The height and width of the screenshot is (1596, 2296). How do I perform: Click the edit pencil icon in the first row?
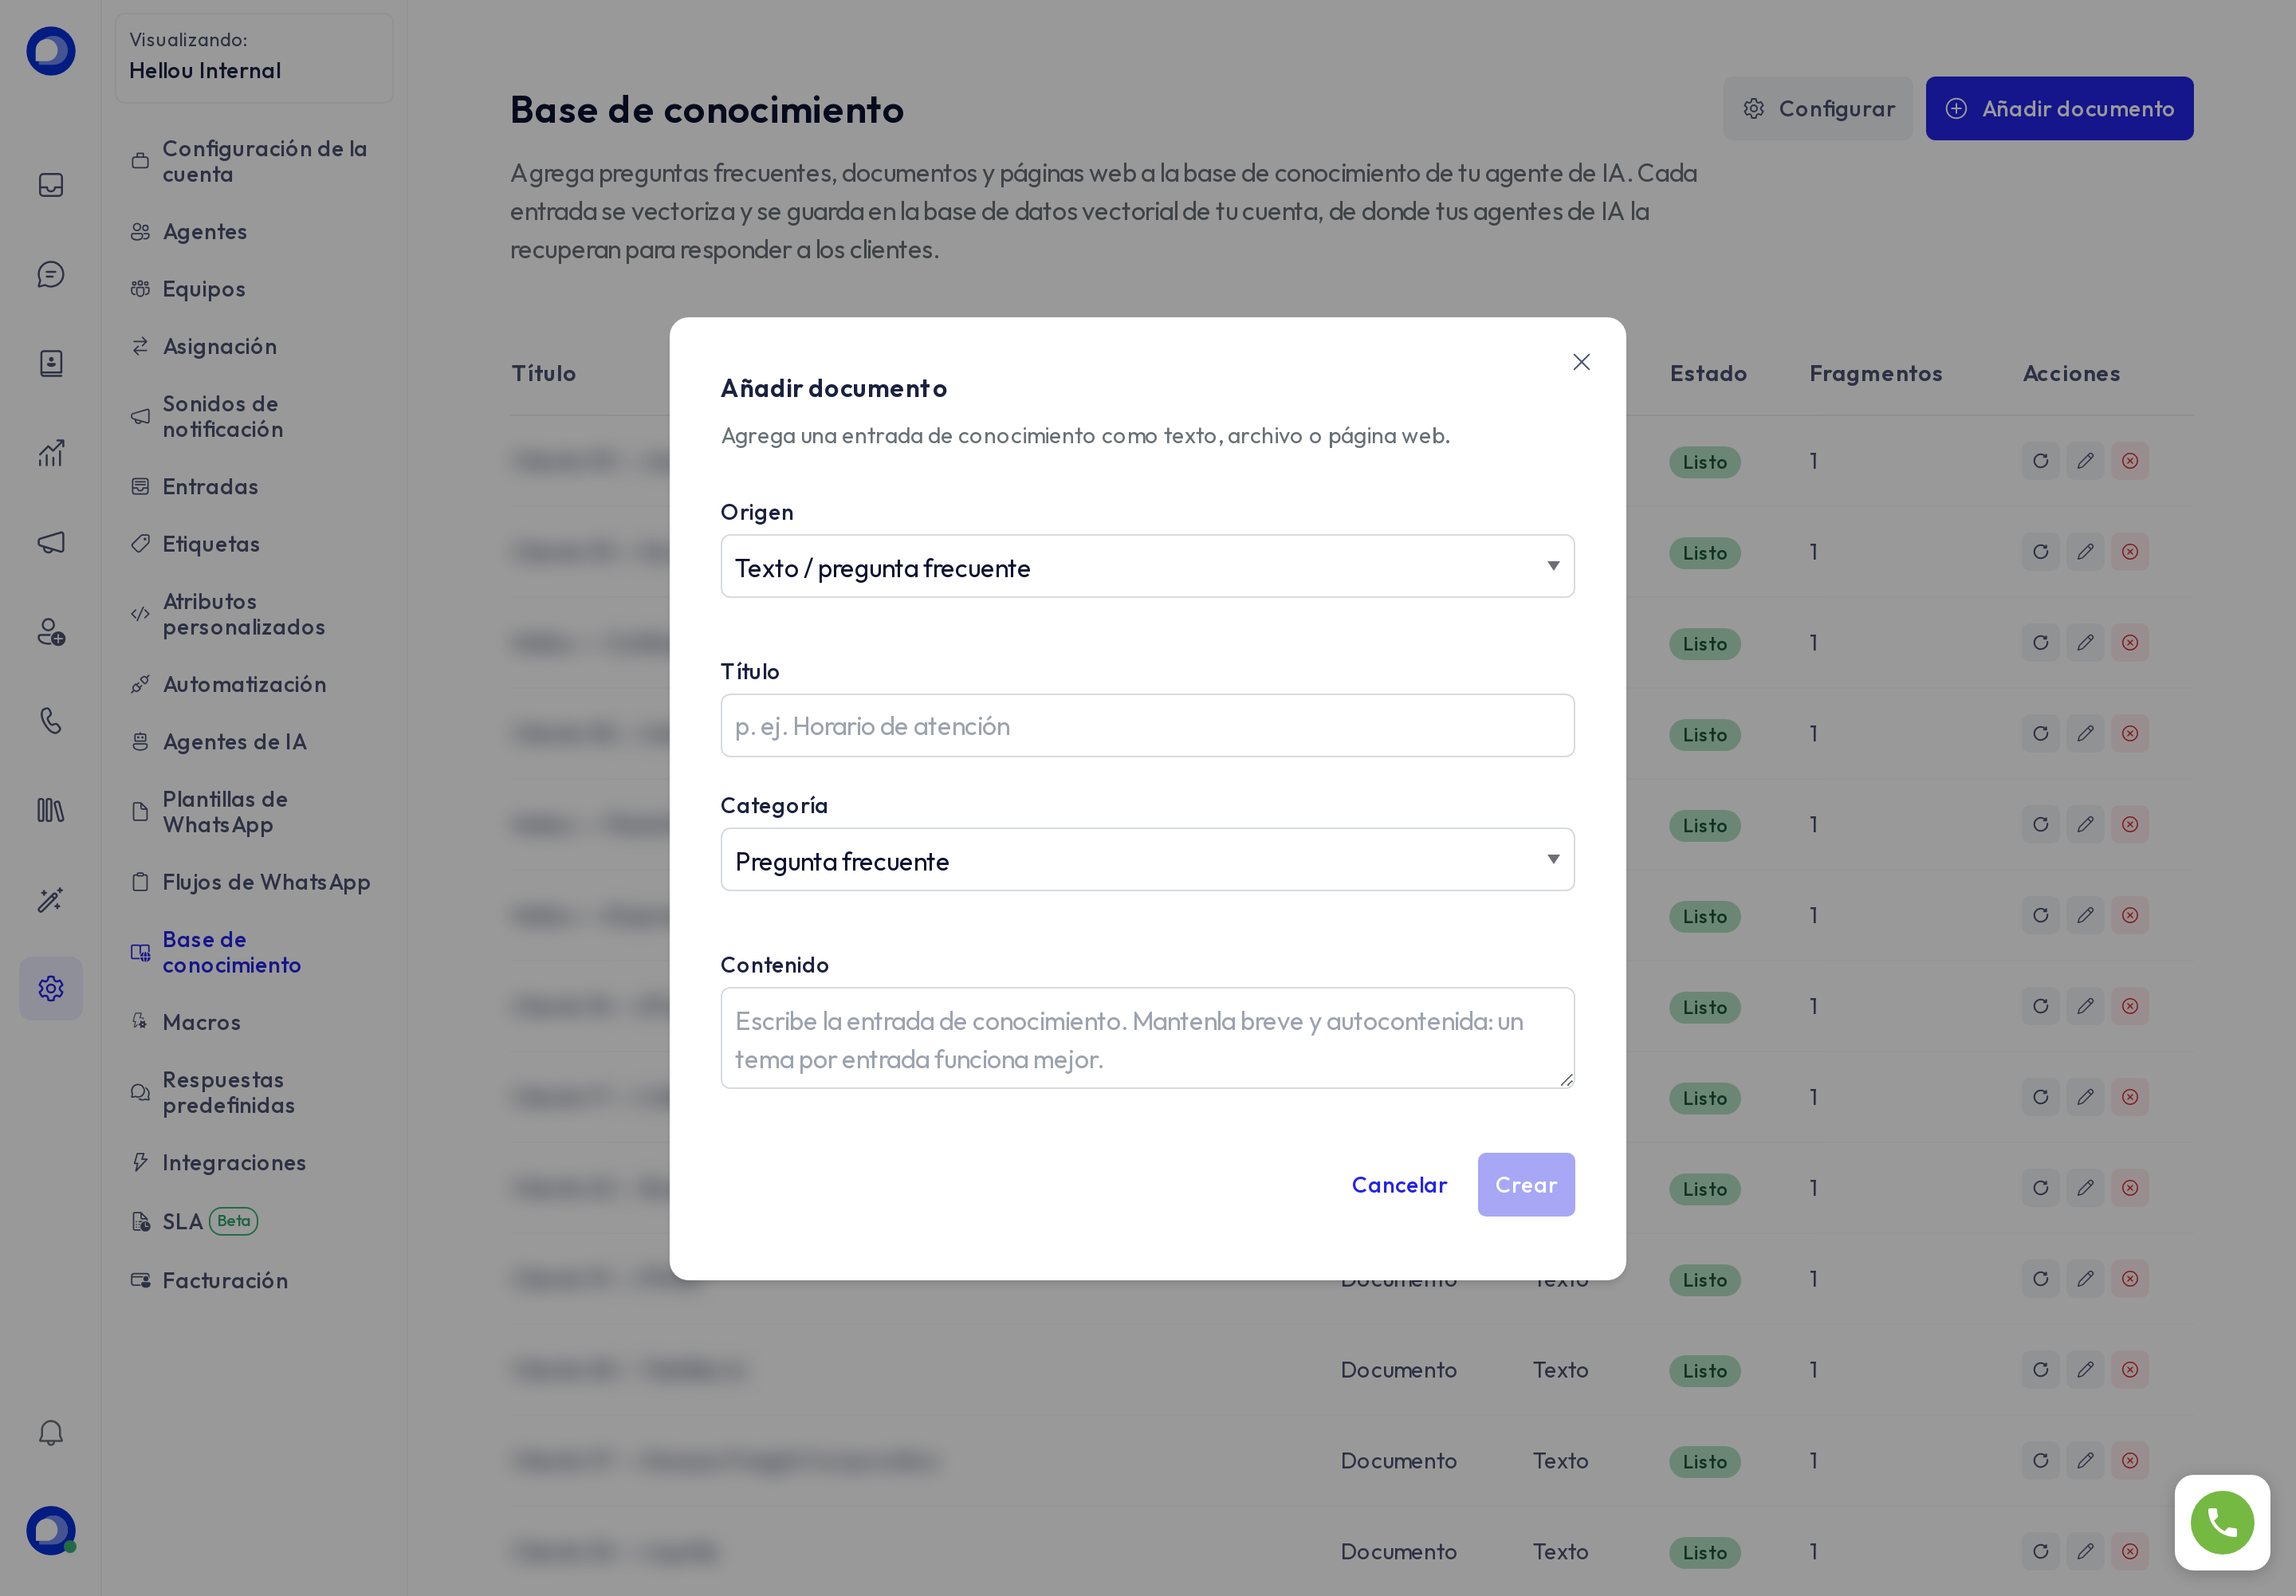point(2085,461)
